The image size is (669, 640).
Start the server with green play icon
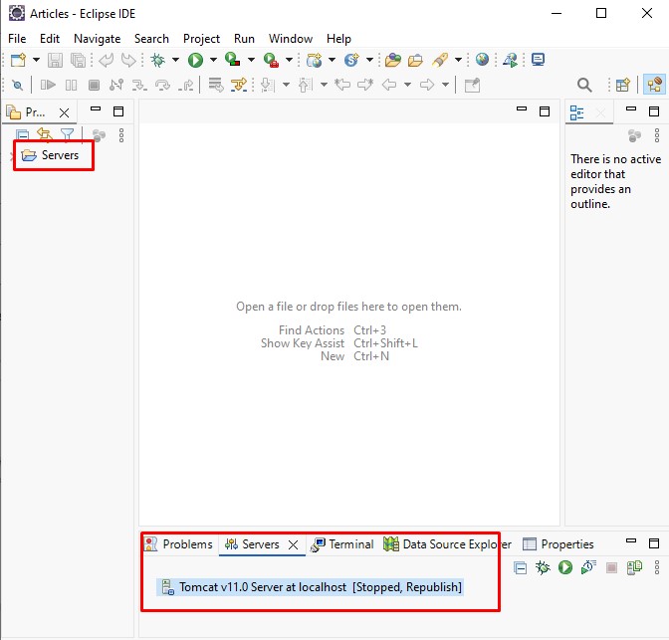[565, 567]
